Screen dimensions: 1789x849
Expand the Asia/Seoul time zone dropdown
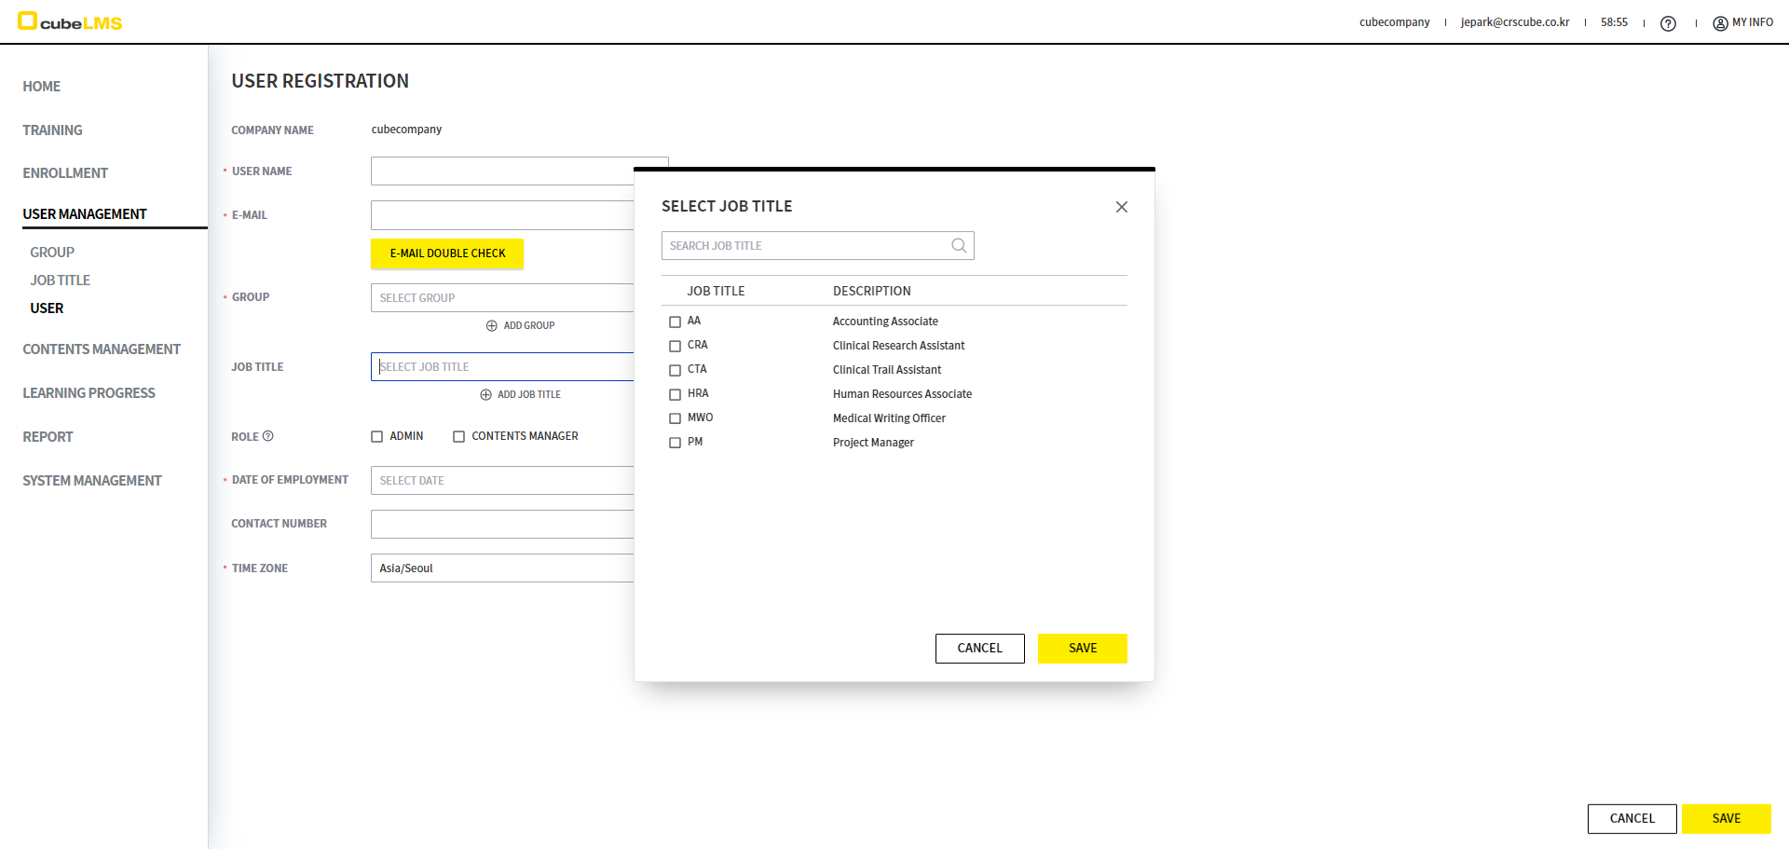click(503, 568)
